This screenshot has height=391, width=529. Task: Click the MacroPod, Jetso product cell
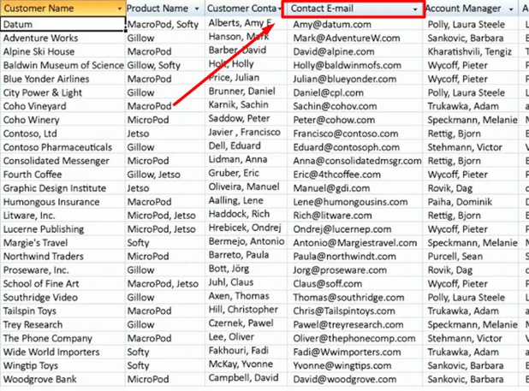pos(165,284)
